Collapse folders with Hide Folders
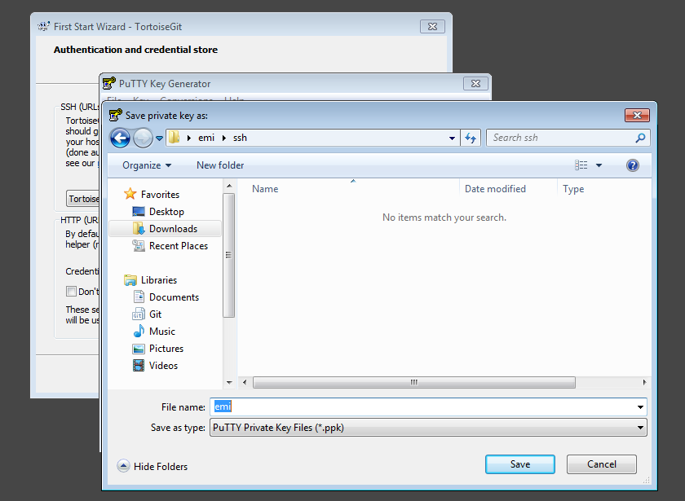The image size is (685, 501). [152, 467]
